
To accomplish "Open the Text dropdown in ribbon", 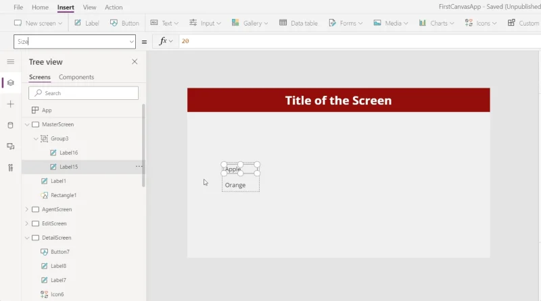I will pos(164,23).
